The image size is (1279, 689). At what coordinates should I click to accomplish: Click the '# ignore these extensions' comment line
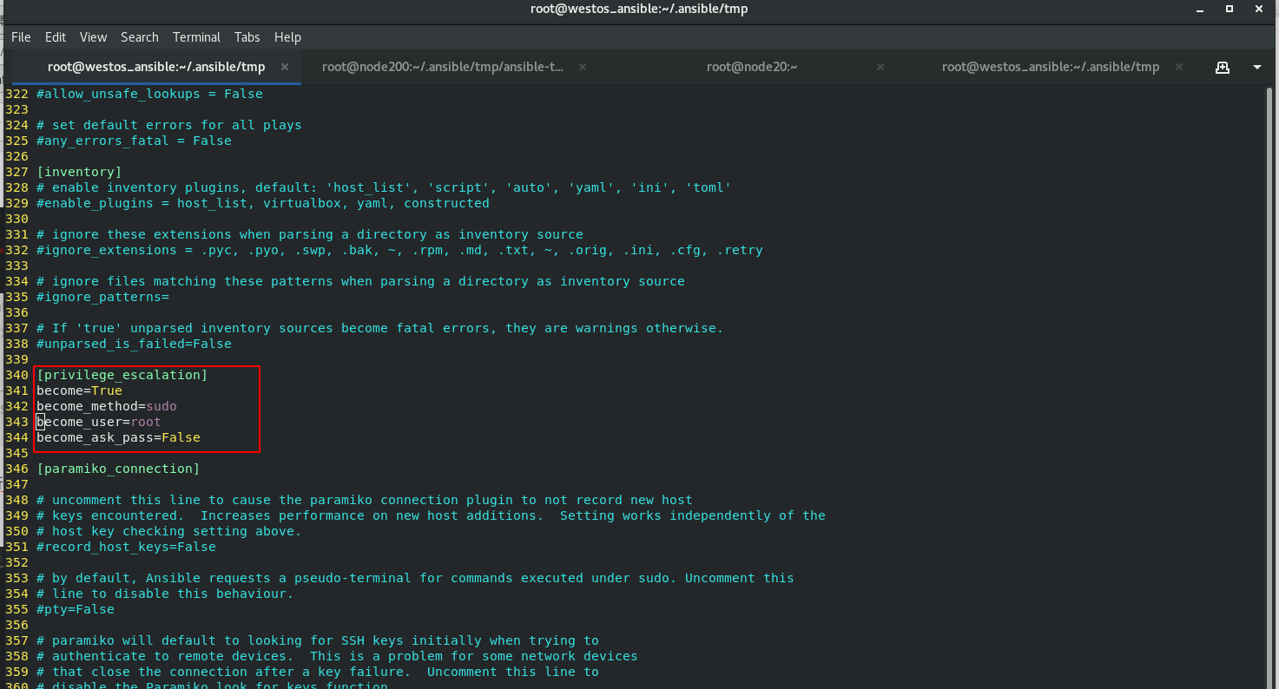[310, 234]
